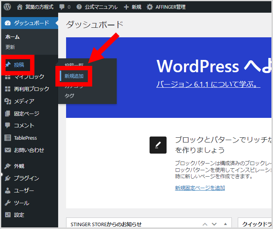Open コメント in sidebar
The image size is (273, 229).
pos(24,125)
